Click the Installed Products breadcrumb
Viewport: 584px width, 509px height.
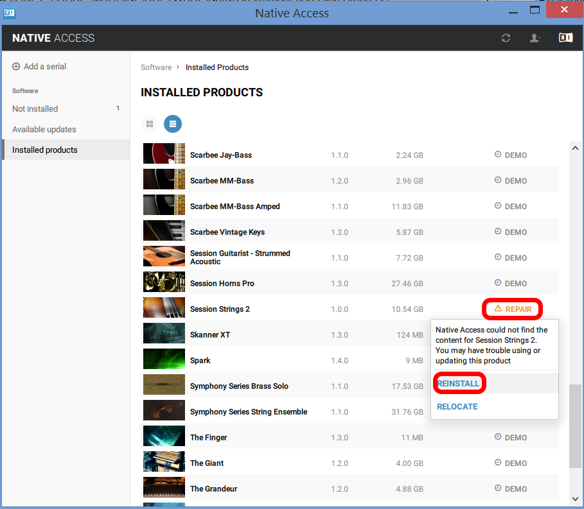coord(217,67)
